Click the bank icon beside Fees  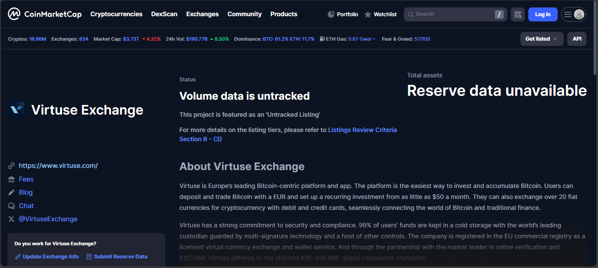pos(11,179)
